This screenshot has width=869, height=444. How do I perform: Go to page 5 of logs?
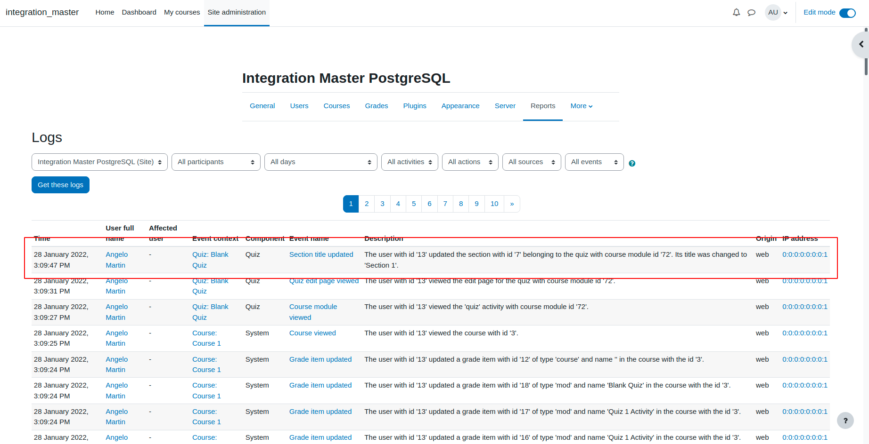(x=414, y=204)
